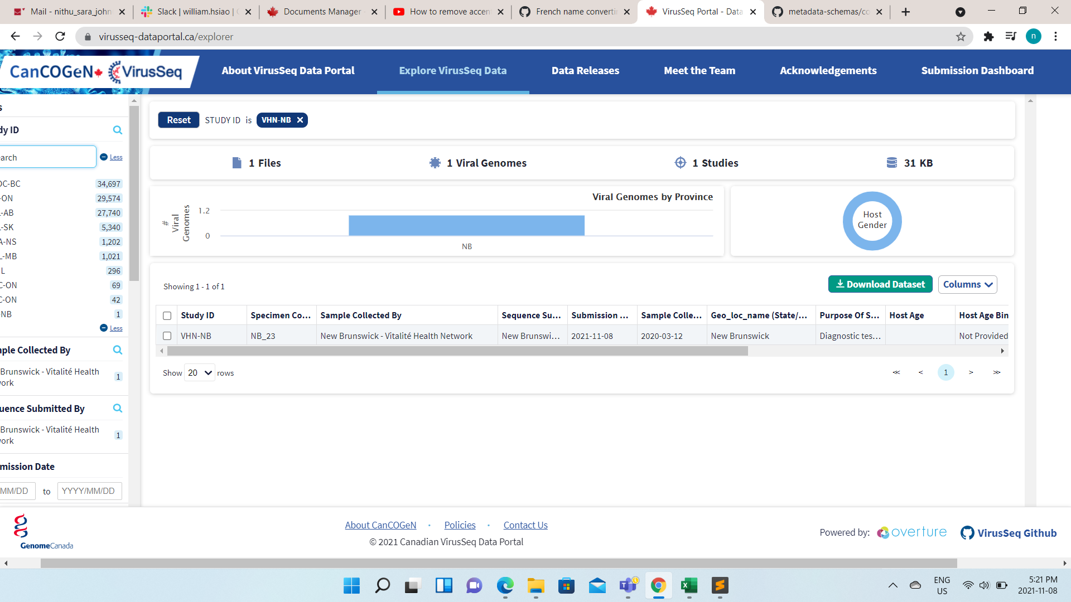Change rows shown using the 20 rows dropdown
The height and width of the screenshot is (602, 1071).
(x=199, y=372)
